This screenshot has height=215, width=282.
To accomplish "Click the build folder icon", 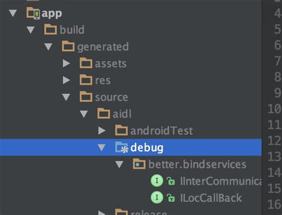I will tap(51, 29).
